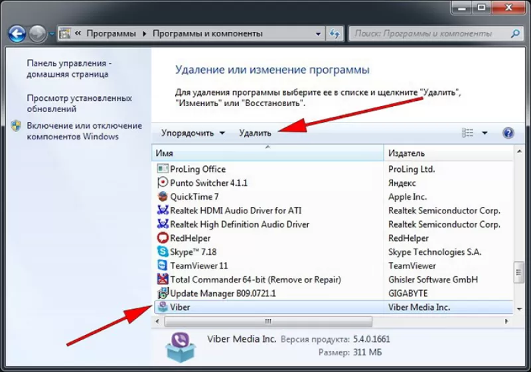Sort by the Издатель column header

click(x=449, y=153)
